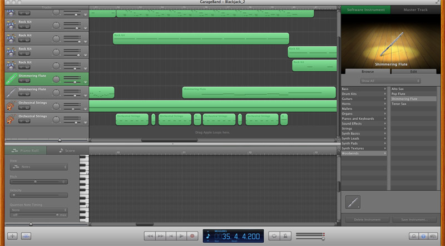Click the bottom Orchestral Strings track's violin icon
Image resolution: width=445 pixels, height=246 pixels.
coord(11,119)
